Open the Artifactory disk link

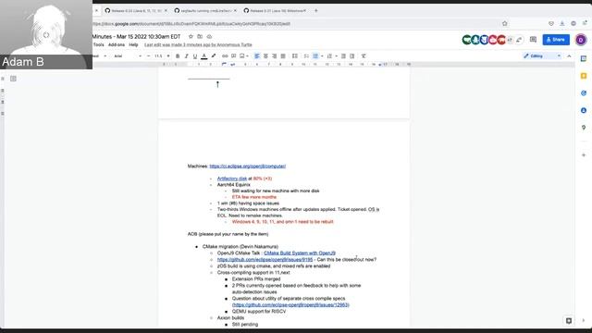tap(232, 179)
